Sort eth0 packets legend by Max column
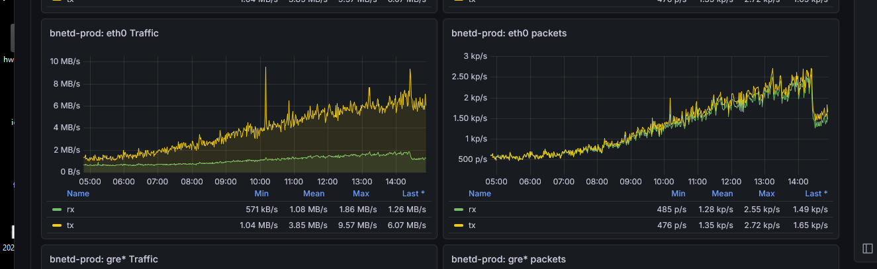Screen dimensions: 877x269 pyautogui.click(x=766, y=194)
